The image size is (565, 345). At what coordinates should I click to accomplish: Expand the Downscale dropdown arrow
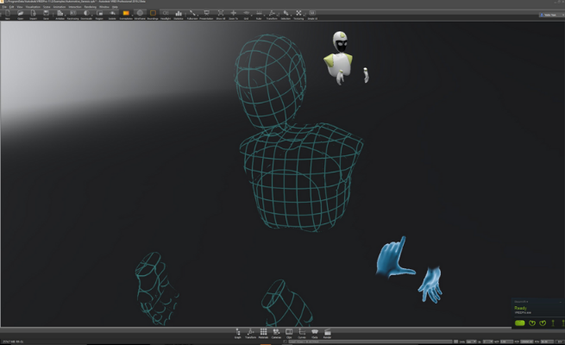tap(91, 16)
